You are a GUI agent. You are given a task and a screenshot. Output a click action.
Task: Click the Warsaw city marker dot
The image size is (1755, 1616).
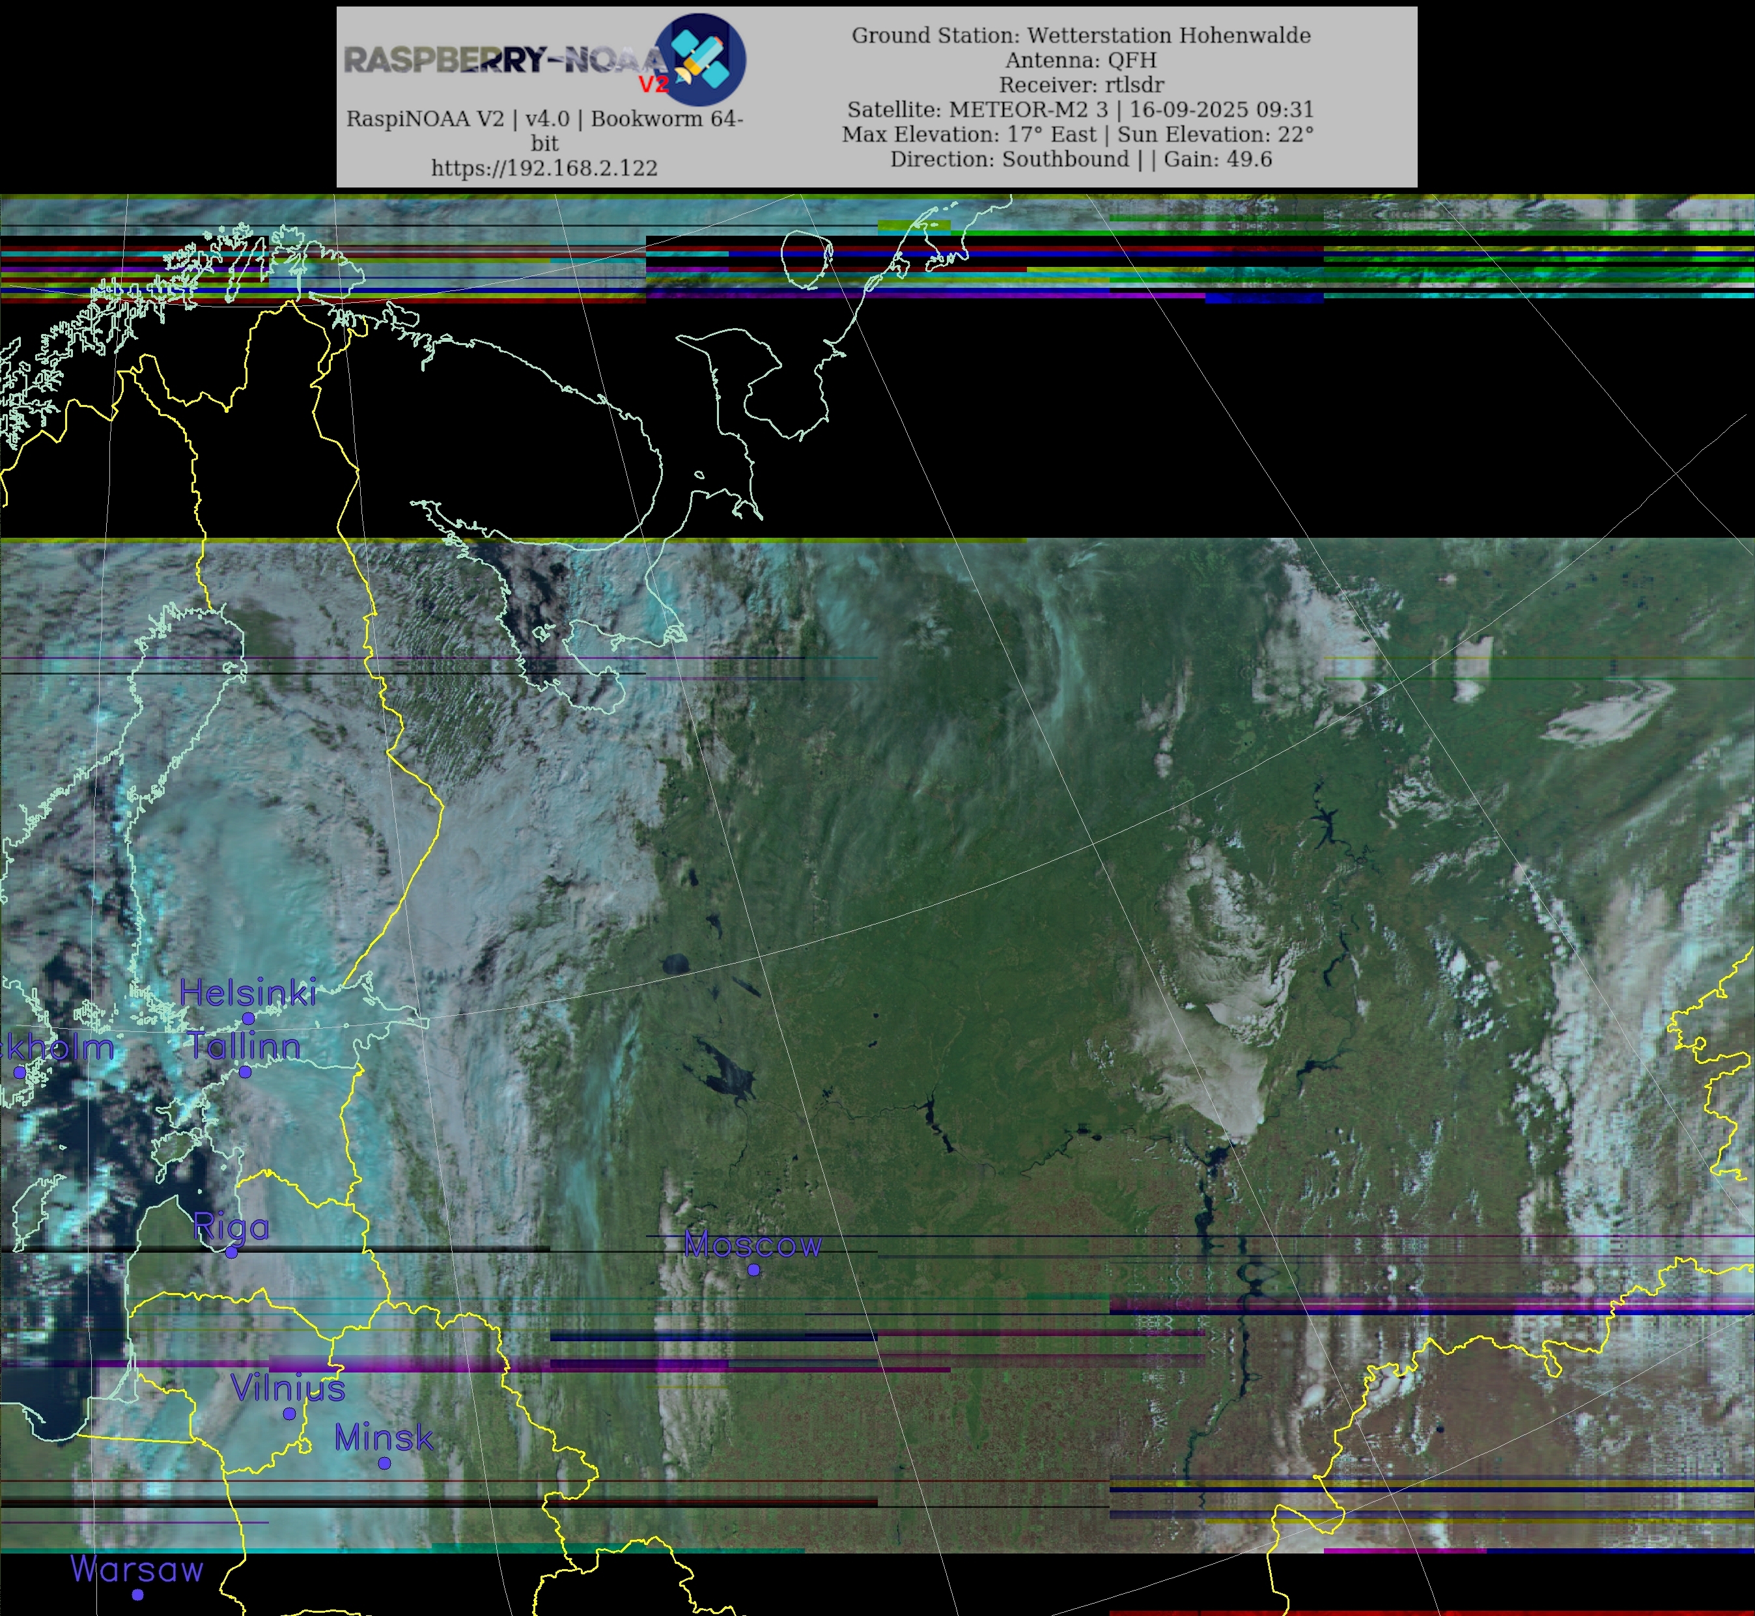137,1595
